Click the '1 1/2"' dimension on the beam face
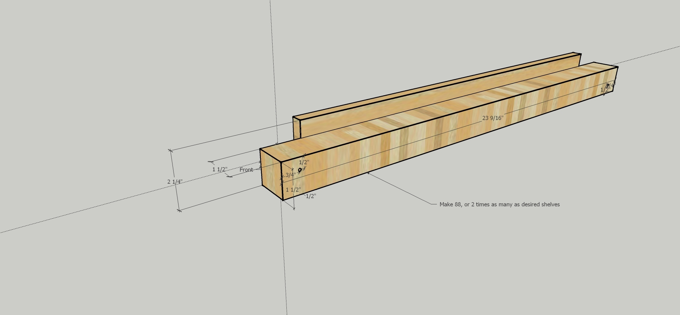680x315 pixels. pyautogui.click(x=294, y=190)
